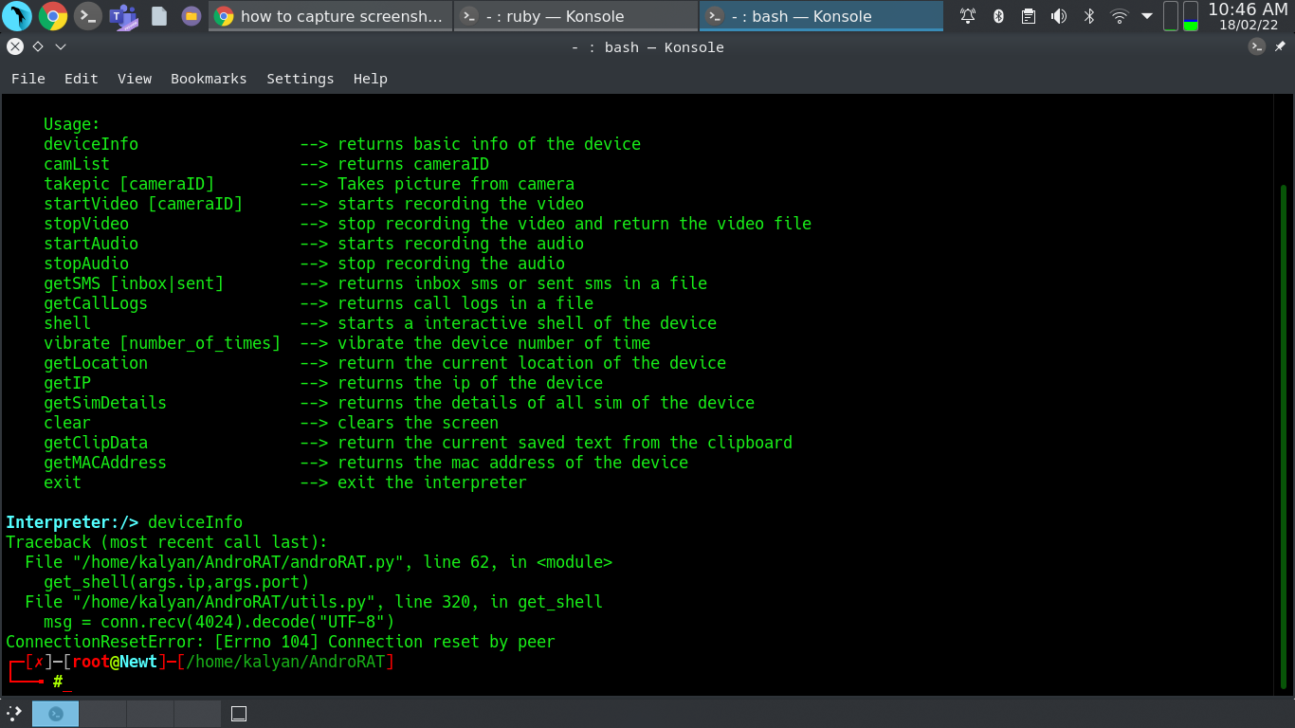
Task: Click the second Bluetooth tray icon
Action: [x=1089, y=16]
